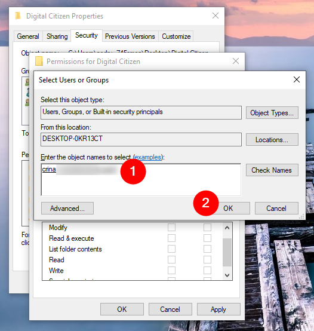
Task: Click the permissions list scroll down arrow
Action: [227, 275]
